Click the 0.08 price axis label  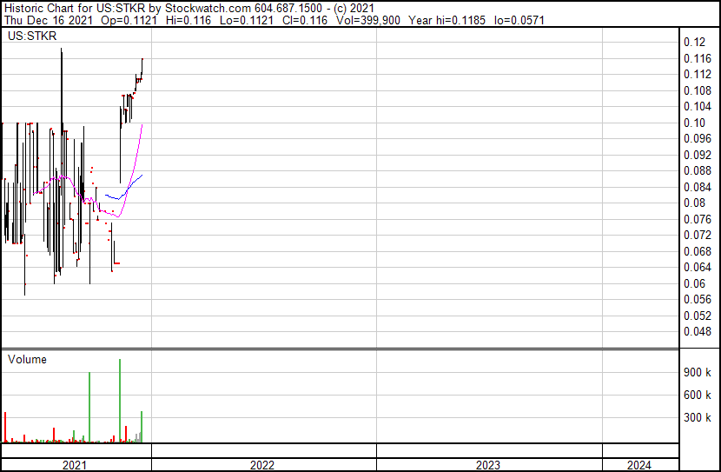(693, 203)
